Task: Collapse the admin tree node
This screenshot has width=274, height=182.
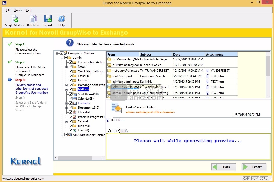Action: click(x=62, y=58)
